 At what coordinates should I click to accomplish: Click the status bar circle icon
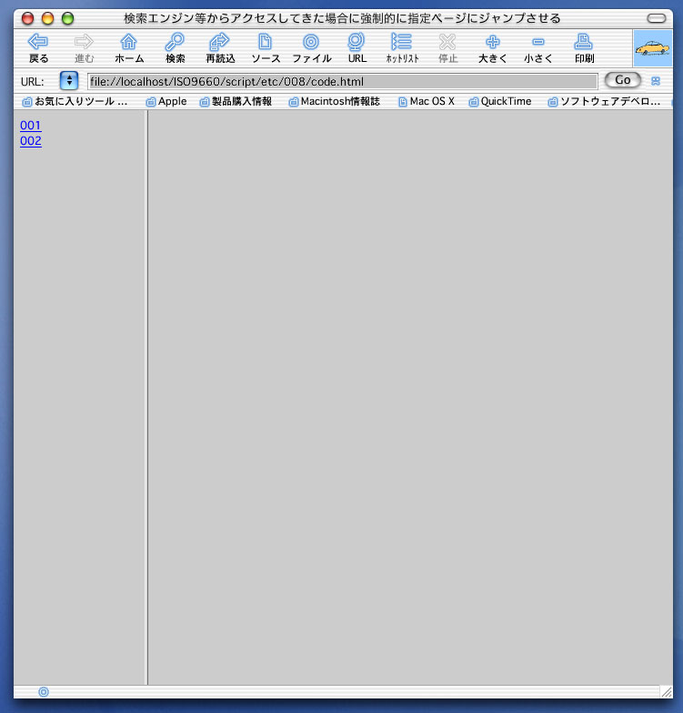coord(44,692)
